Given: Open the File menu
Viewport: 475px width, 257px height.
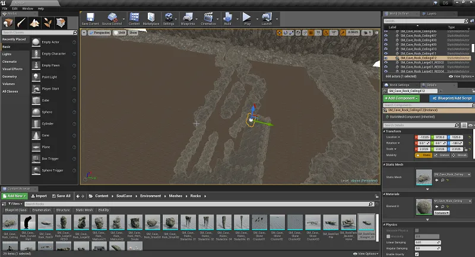Looking at the screenshot, I should [5, 8].
